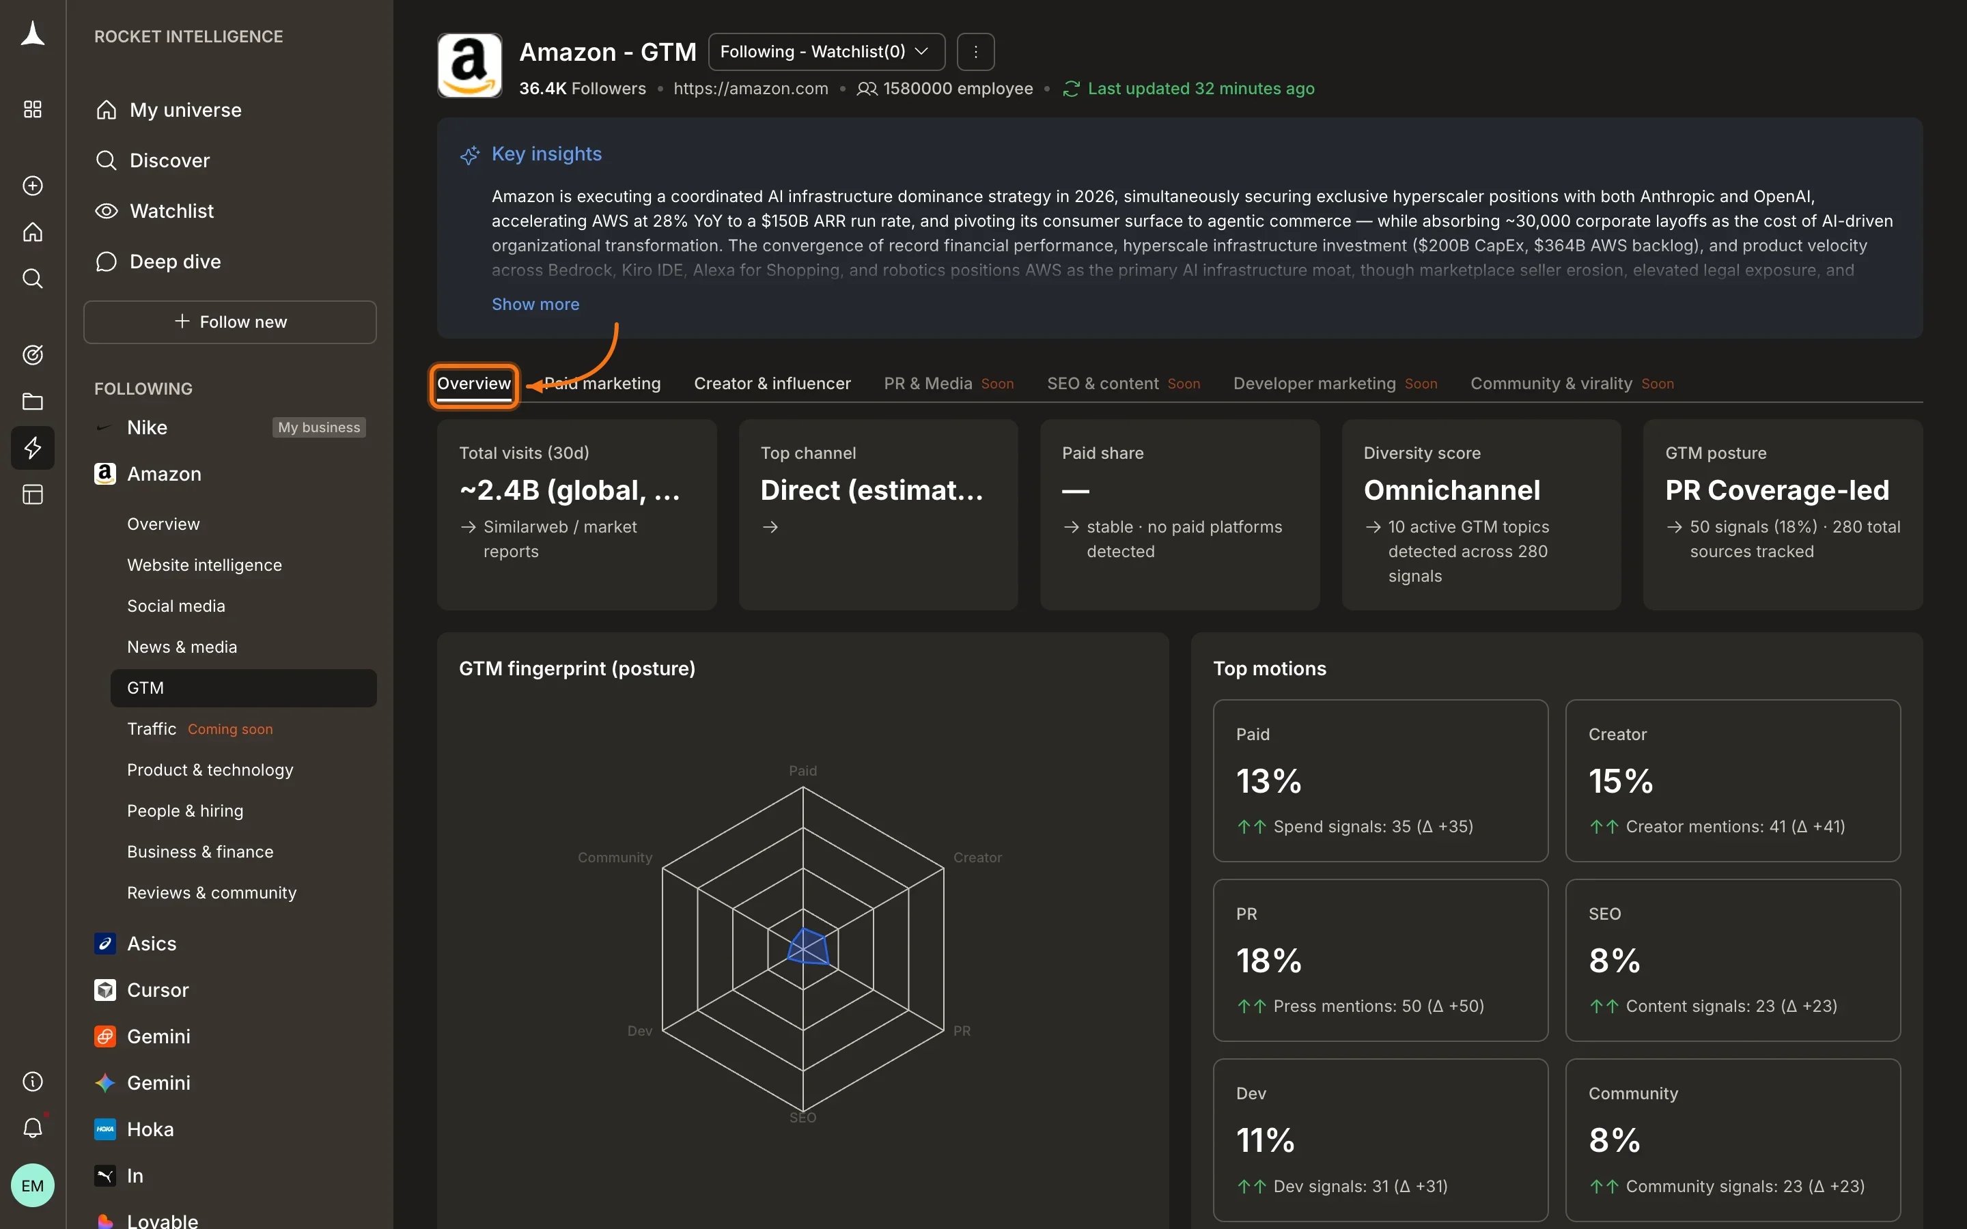Click the Diversity score Omnichannel card
This screenshot has height=1229, width=1967.
pos(1481,515)
